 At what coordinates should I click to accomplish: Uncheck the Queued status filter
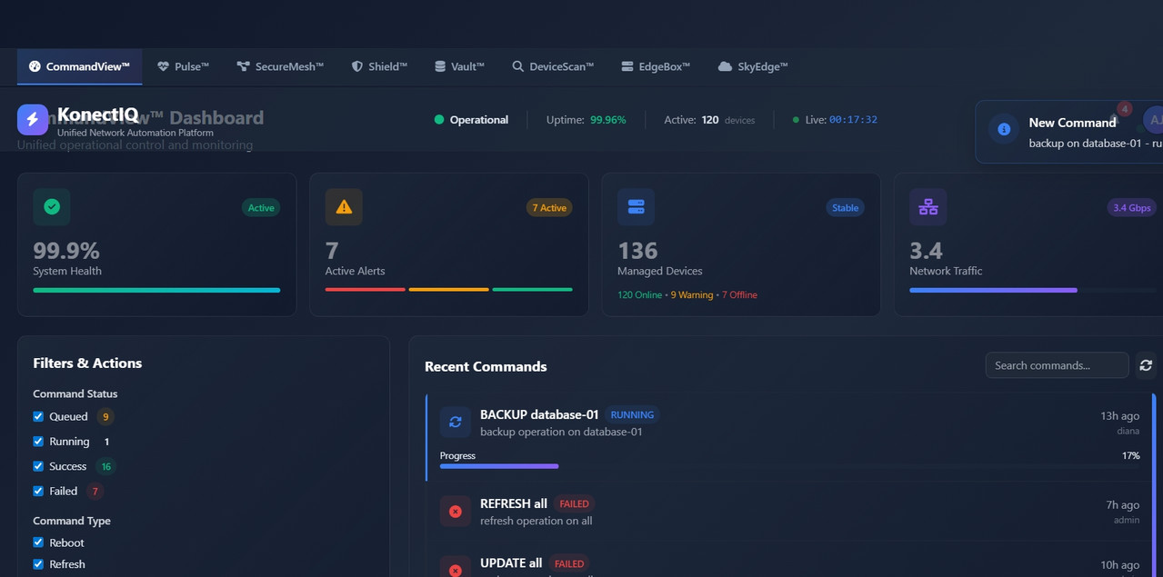click(x=38, y=416)
